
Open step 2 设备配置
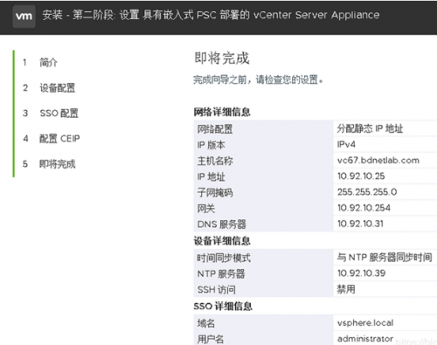58,87
